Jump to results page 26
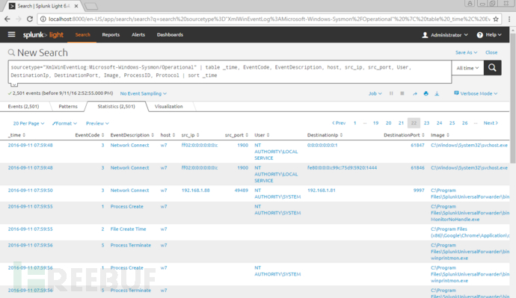The image size is (516, 298). click(464, 123)
